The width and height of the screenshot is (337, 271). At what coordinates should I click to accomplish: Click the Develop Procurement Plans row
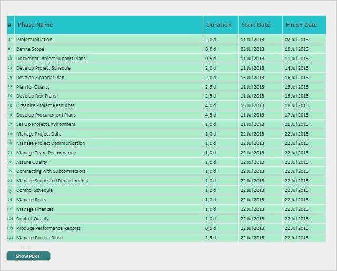pos(46,115)
